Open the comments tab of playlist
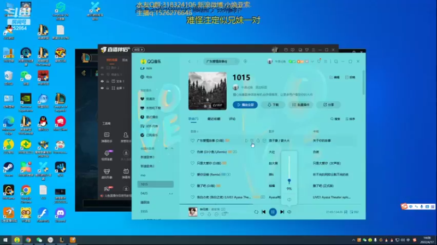Screen dimensions: 437x245 click(232, 119)
